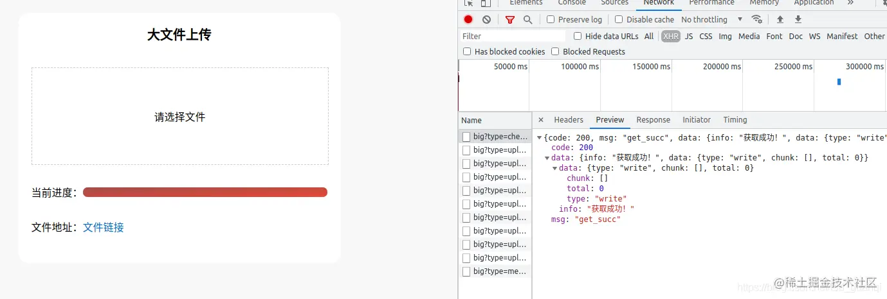Filter requests by Doc
This screenshot has width=887, height=299.
coord(796,37)
